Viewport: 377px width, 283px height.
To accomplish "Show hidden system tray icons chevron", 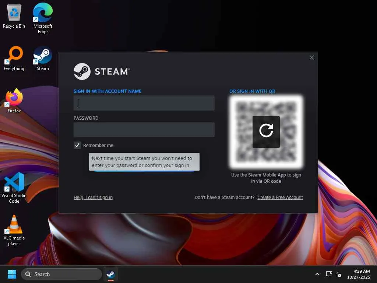I will pyautogui.click(x=317, y=274).
